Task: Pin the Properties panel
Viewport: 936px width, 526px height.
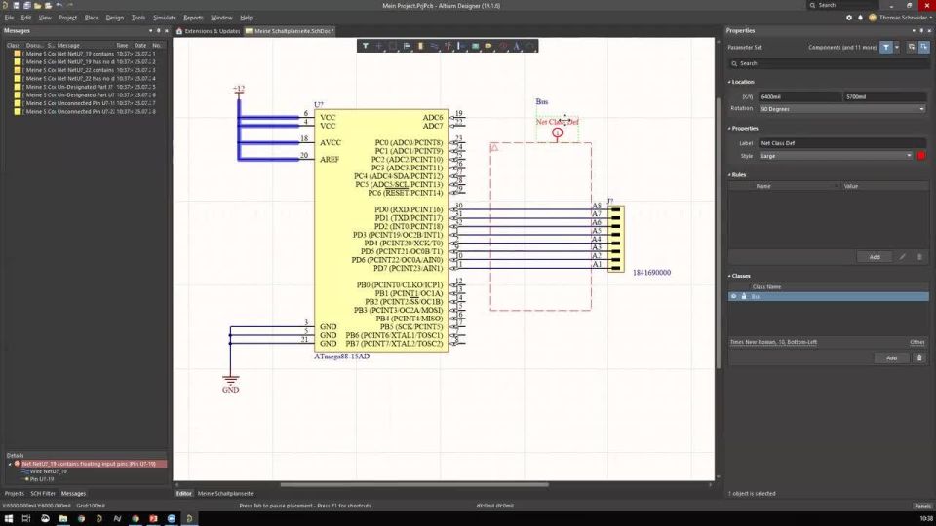Action: [x=921, y=30]
